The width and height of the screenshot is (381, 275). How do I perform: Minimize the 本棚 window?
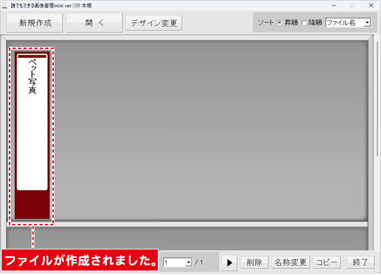click(x=334, y=5)
